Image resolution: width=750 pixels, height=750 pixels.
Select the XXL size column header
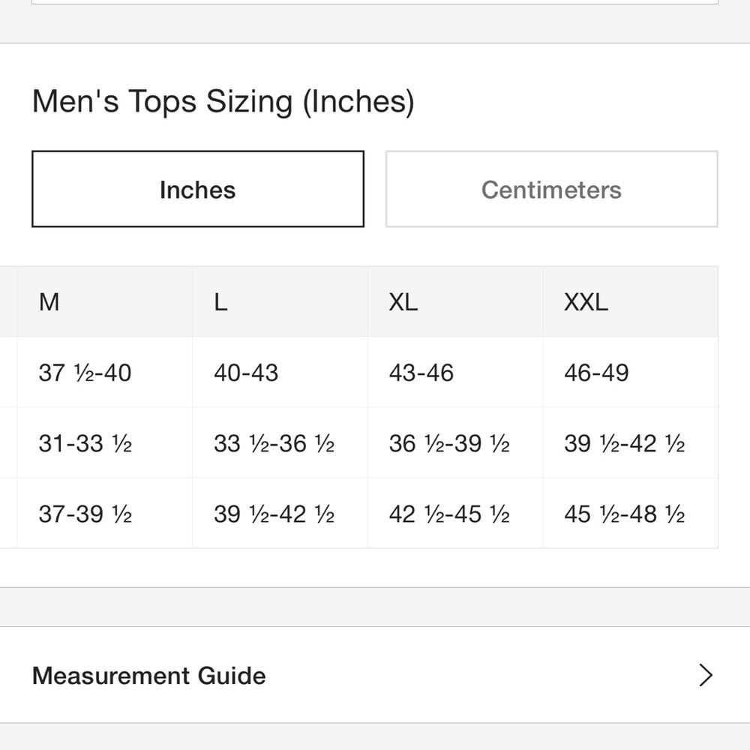[631, 301]
